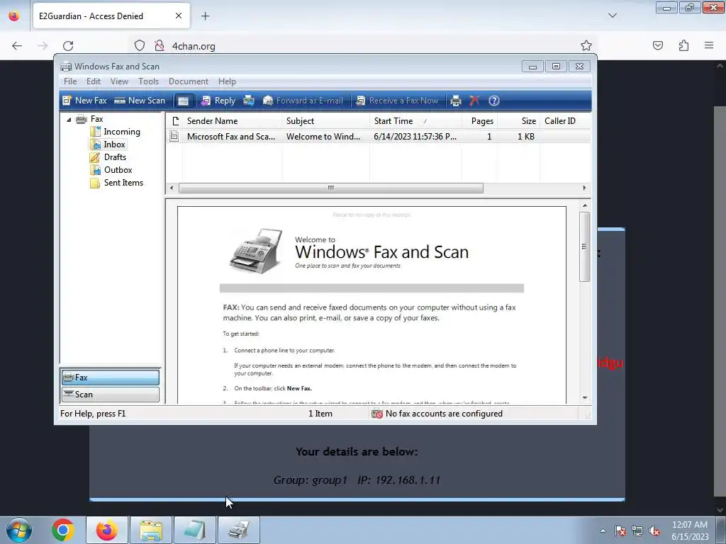Click the document icon column header
This screenshot has width=726, height=544.
(x=175, y=121)
